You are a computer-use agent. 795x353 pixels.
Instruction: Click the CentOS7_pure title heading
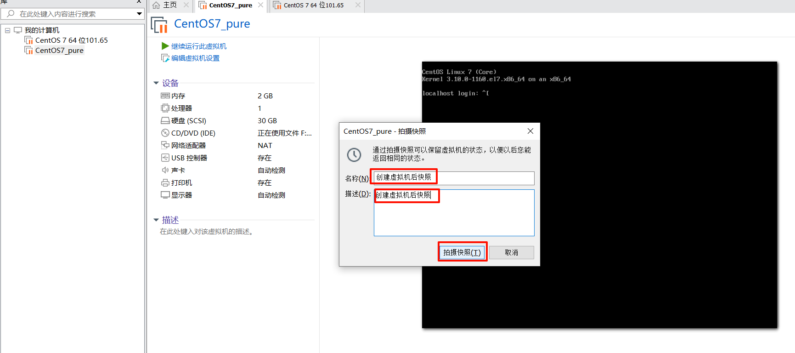pos(212,23)
